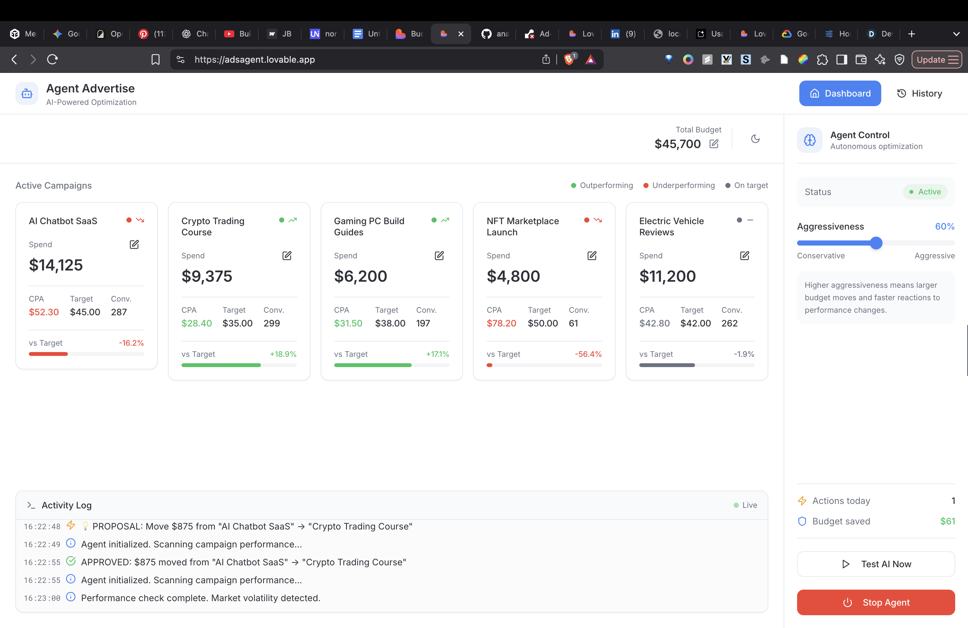The width and height of the screenshot is (968, 628).
Task: Bookmark the page in toolbar
Action: pos(155,60)
